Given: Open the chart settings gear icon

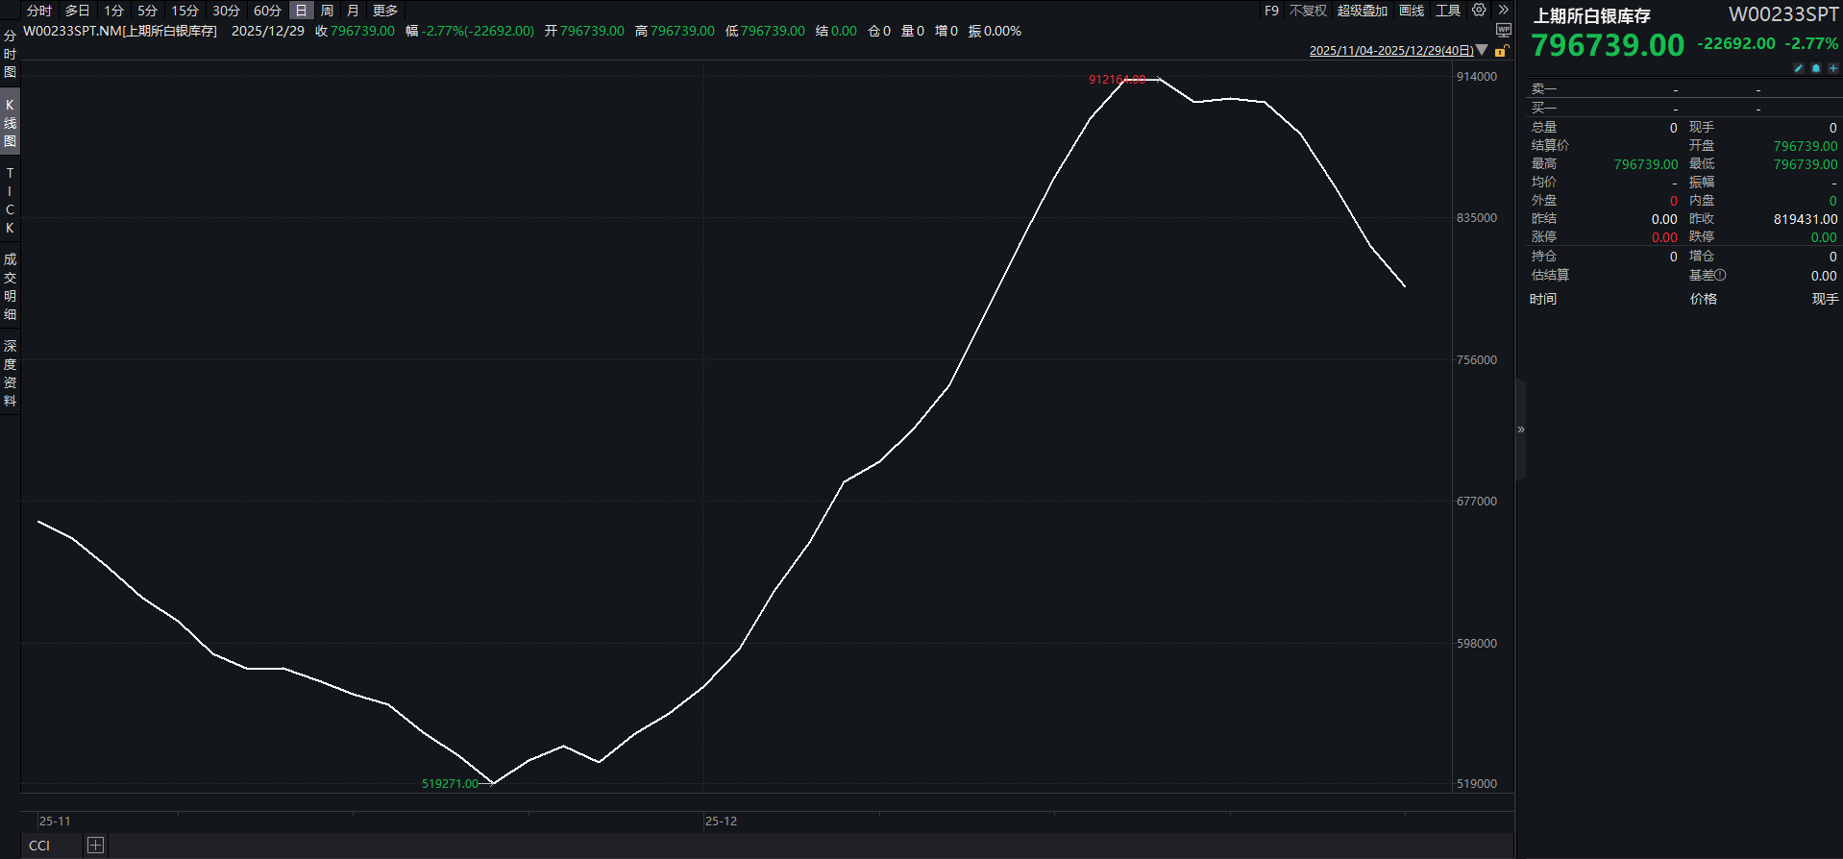Looking at the screenshot, I should coord(1479,11).
